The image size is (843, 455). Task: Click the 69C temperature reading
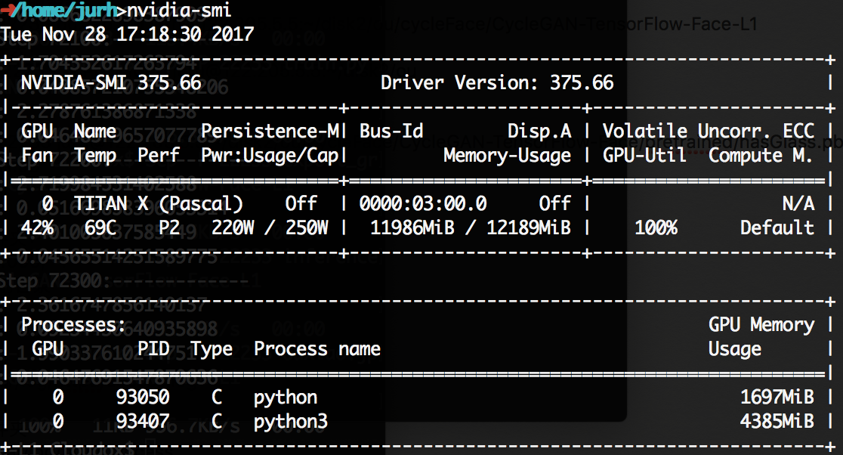tap(95, 227)
